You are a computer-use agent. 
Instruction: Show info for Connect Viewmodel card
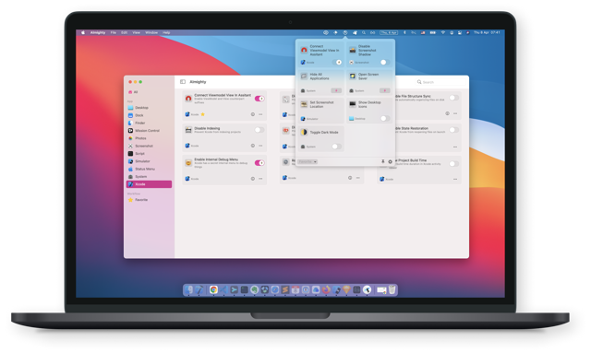coord(253,114)
